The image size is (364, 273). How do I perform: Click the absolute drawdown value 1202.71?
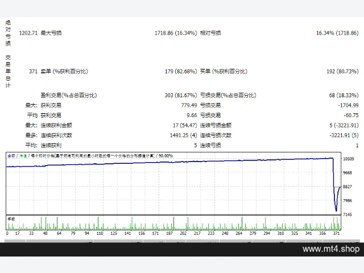(28, 33)
